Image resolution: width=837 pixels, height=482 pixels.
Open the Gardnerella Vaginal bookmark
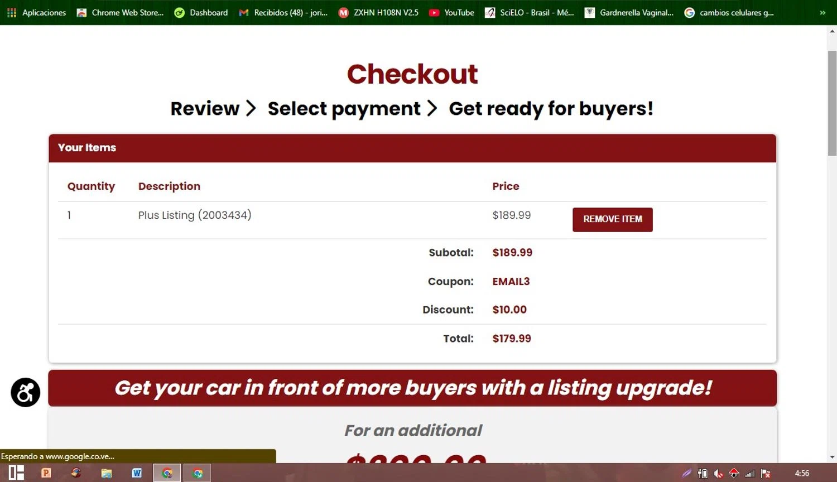coord(629,12)
